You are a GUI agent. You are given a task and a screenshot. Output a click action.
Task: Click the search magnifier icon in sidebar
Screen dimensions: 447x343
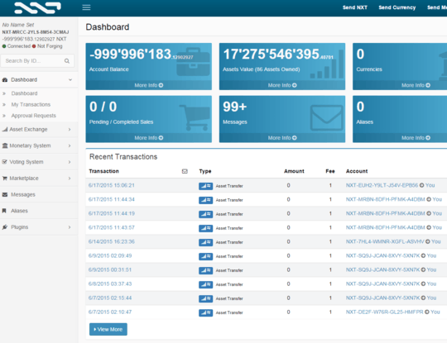(67, 61)
